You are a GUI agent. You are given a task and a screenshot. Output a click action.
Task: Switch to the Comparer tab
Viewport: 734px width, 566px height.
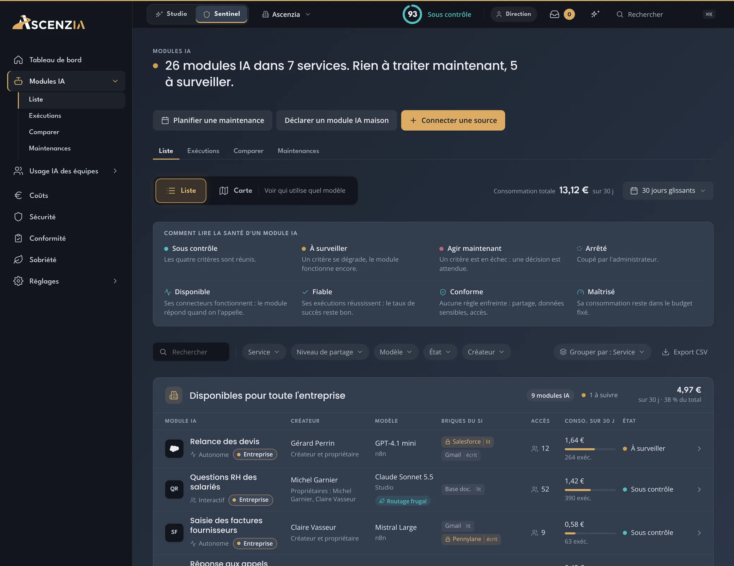[248, 151]
